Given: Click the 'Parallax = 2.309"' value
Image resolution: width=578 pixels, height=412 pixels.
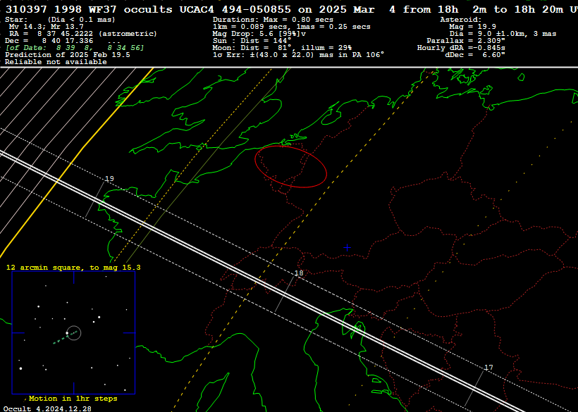Looking at the screenshot, I should coord(465,41).
